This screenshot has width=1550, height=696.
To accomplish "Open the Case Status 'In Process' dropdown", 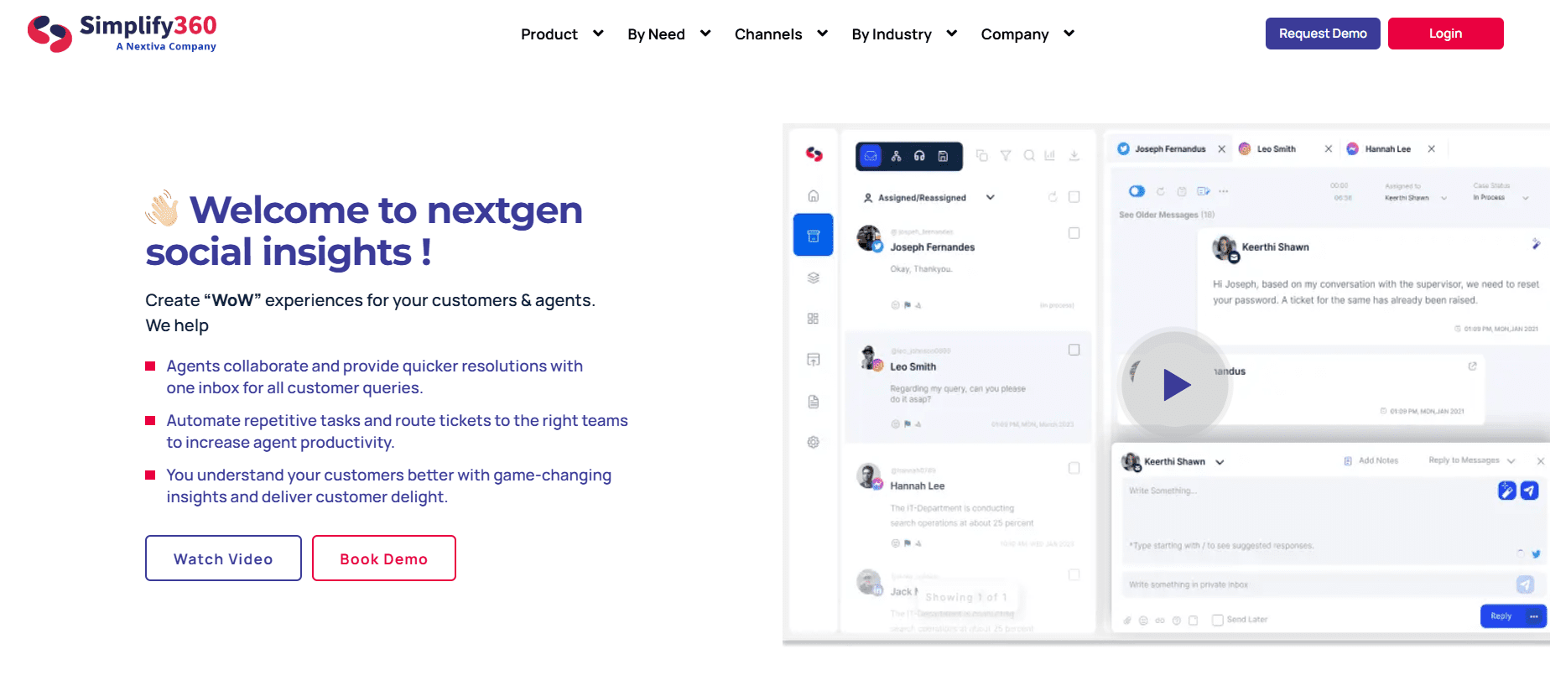I will pos(1526,198).
